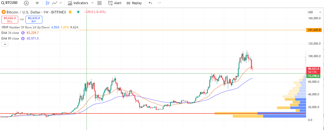Screen dimensions: 324x130
Task: Click the blue BUY 80,630.0 button
Action: pos(34,20)
